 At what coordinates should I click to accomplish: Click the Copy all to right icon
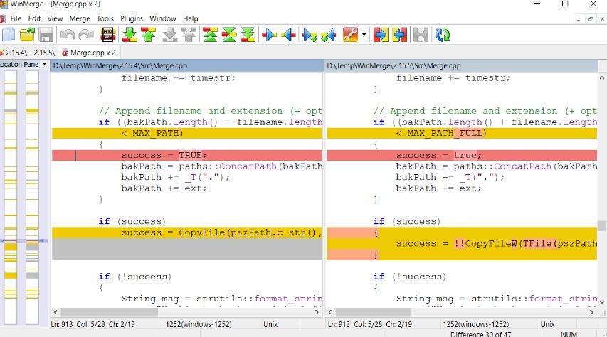pyautogui.click(x=381, y=35)
